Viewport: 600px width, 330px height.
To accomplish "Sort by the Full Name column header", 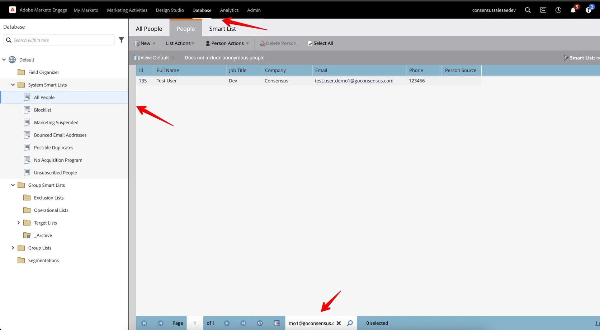I will pos(190,70).
